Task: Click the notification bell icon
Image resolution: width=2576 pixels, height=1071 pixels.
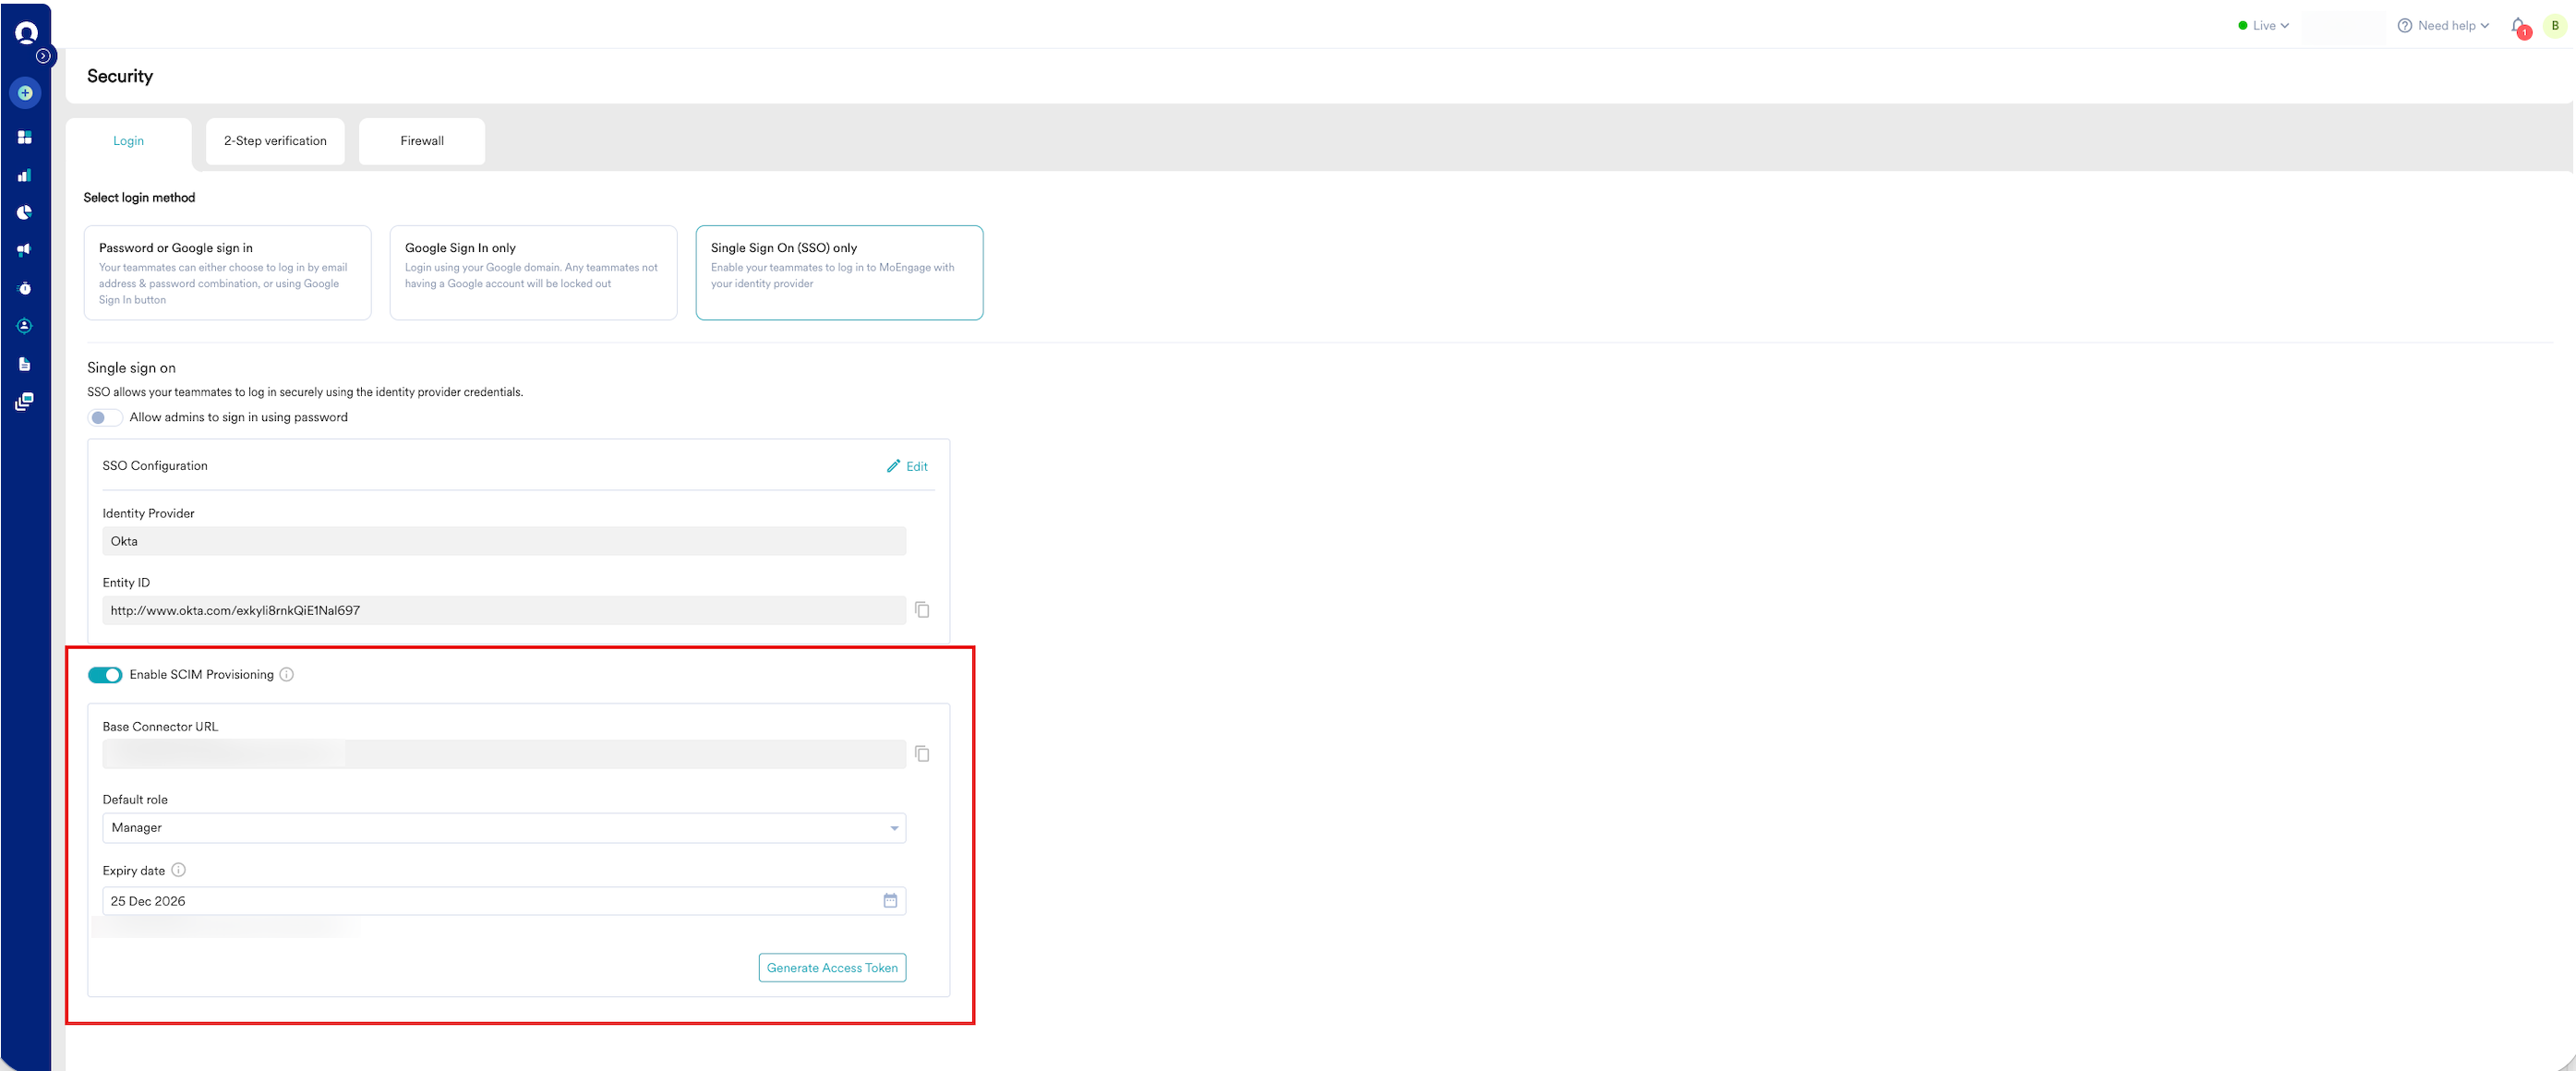Action: pyautogui.click(x=2517, y=26)
